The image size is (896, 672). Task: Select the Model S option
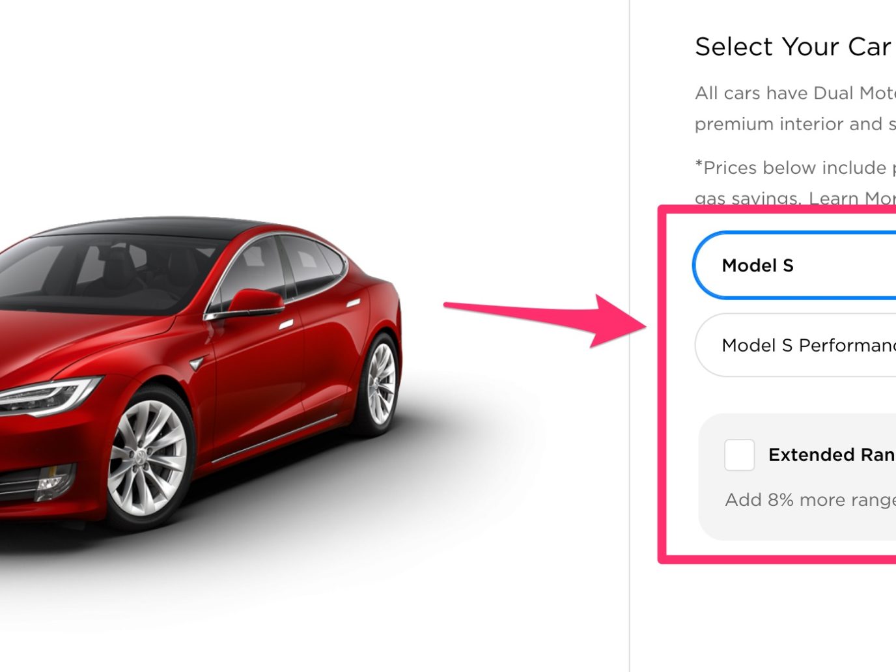coord(794,265)
